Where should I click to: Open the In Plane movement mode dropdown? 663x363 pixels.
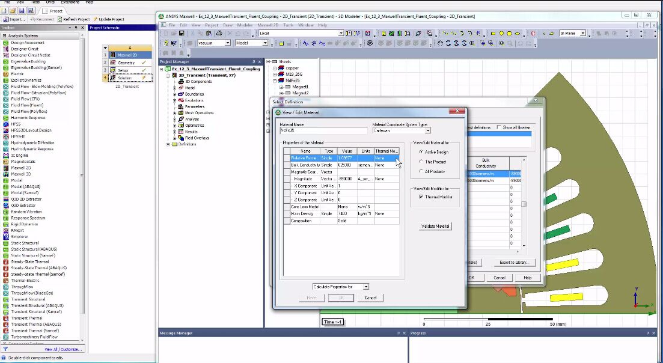[582, 34]
